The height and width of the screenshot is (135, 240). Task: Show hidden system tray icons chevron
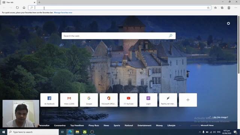[x=200, y=132]
